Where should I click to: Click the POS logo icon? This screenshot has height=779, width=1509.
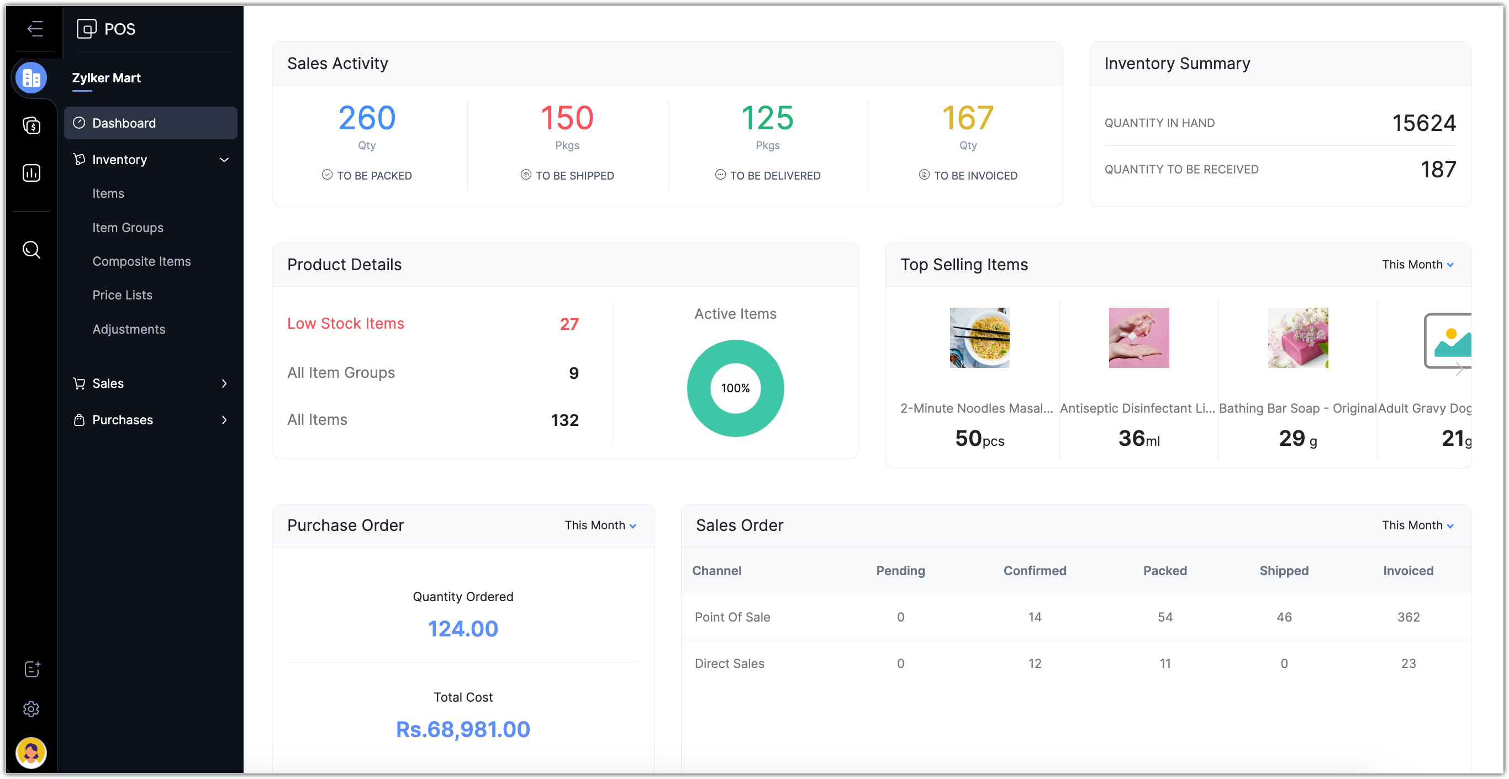87,29
